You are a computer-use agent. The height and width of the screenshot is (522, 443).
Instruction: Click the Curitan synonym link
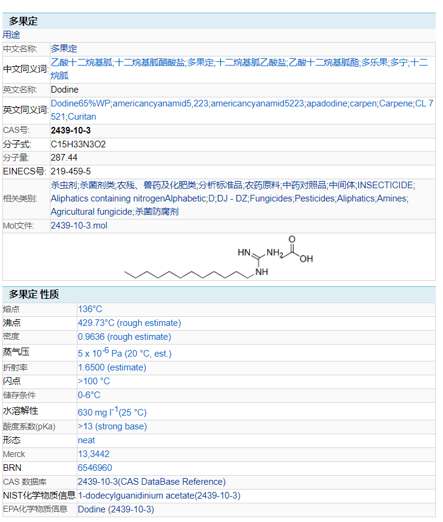pyautogui.click(x=82, y=117)
